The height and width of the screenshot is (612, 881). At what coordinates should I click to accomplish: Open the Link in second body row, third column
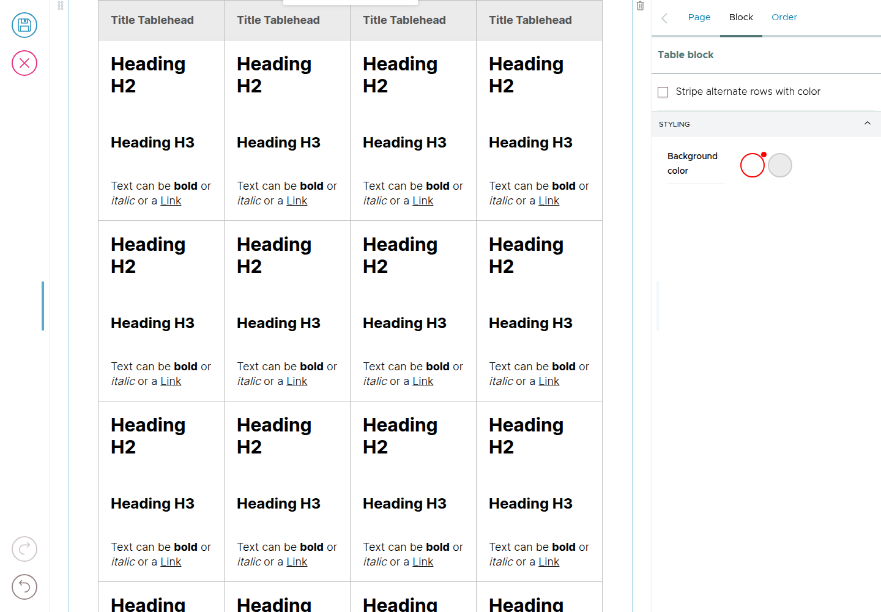423,381
